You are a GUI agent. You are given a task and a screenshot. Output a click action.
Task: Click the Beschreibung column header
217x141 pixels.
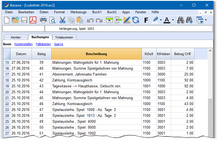[x=97, y=54]
